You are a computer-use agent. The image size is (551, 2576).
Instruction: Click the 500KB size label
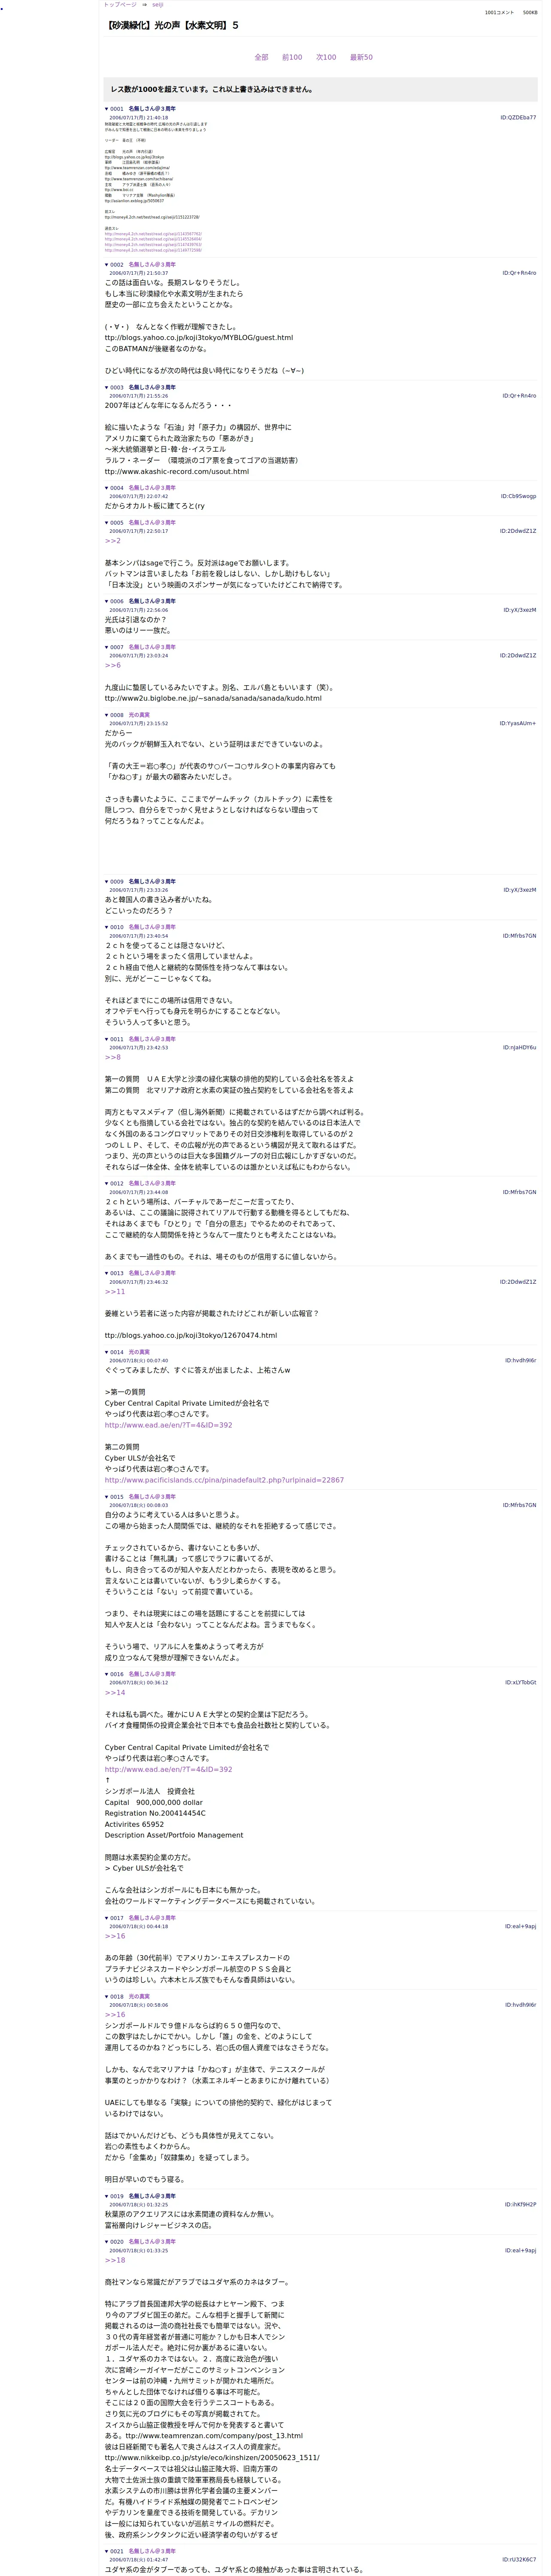click(x=529, y=13)
